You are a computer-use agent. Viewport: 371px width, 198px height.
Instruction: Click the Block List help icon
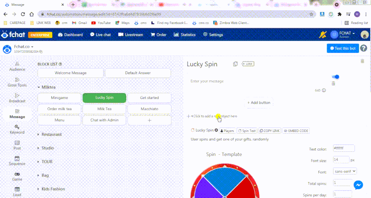click(60, 64)
